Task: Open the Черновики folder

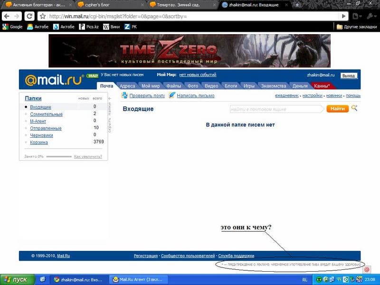Action: click(41, 135)
